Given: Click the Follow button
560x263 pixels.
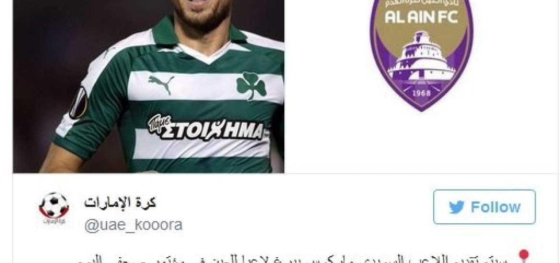Looking at the screenshot, I should (484, 207).
